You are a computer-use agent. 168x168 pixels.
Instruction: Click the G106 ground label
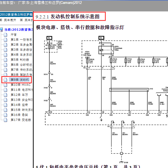coord(126,162)
